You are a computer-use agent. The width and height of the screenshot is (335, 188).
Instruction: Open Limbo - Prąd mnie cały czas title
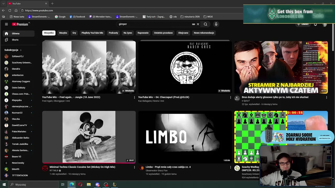[x=168, y=167]
